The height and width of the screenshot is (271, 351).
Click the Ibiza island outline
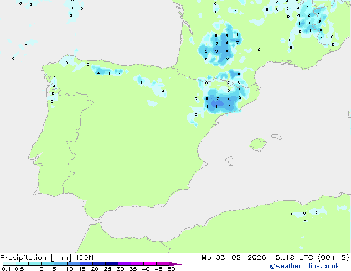(x=229, y=159)
